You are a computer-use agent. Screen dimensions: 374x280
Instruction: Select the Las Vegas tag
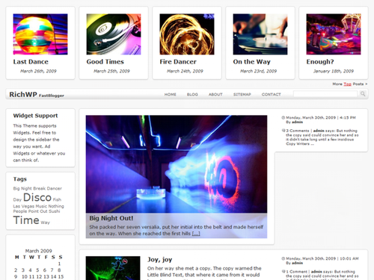(x=24, y=206)
